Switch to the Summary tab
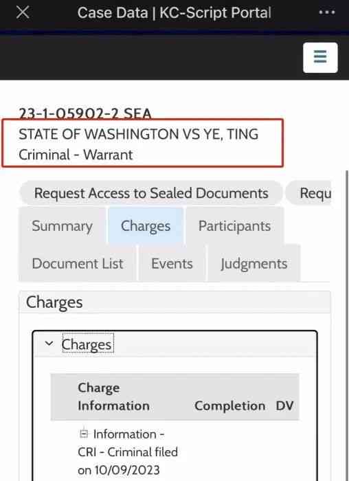Image resolution: width=349 pixels, height=481 pixels. point(63,226)
